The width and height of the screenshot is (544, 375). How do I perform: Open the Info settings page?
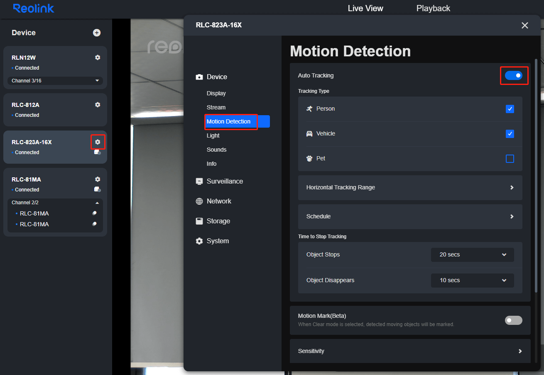(212, 164)
